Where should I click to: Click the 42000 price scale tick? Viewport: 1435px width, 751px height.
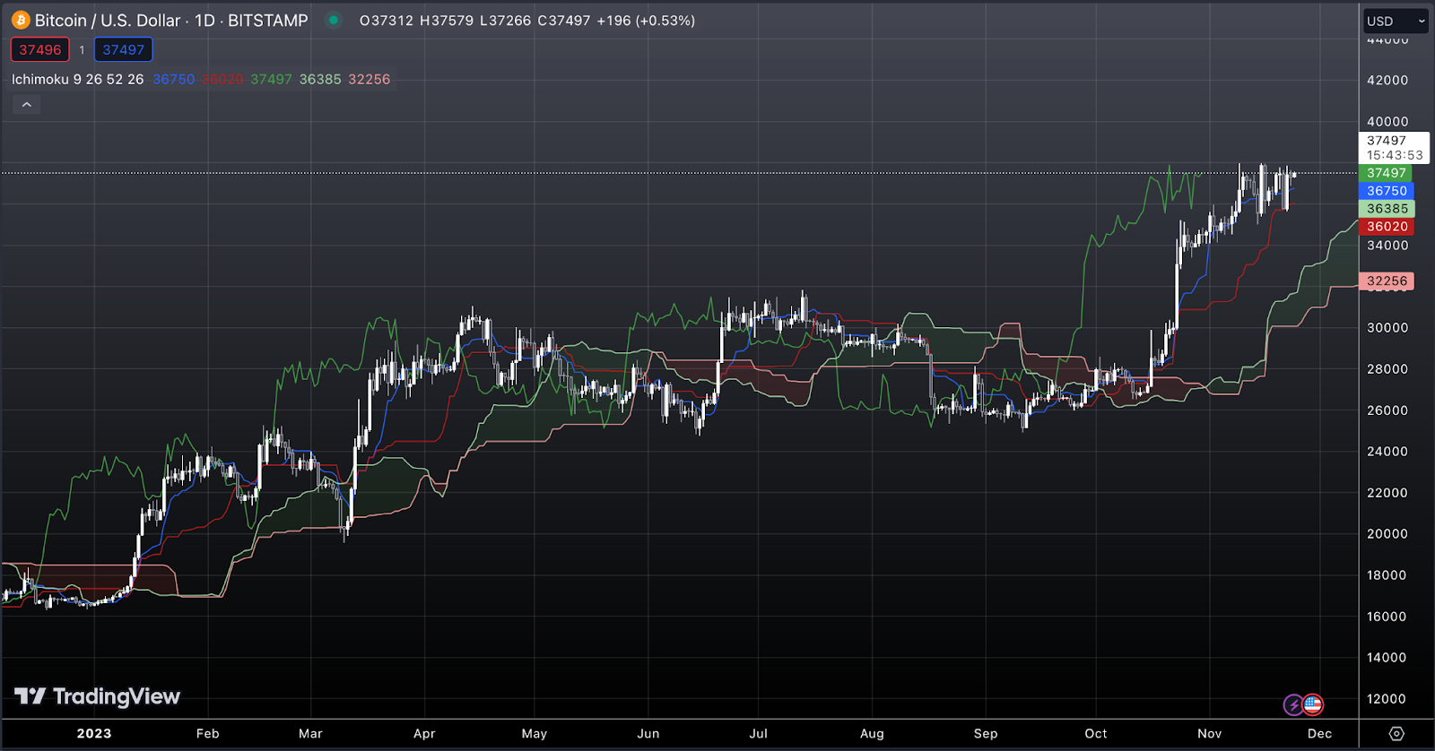pyautogui.click(x=1387, y=80)
